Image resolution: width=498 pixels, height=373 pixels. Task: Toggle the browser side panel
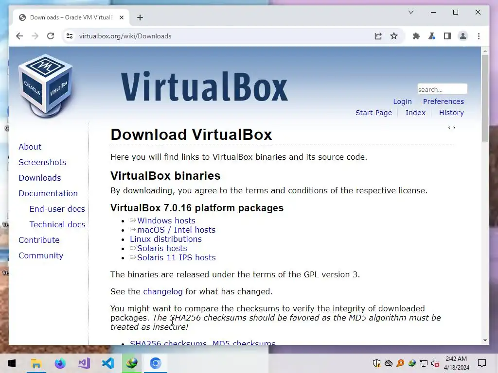coord(447,36)
